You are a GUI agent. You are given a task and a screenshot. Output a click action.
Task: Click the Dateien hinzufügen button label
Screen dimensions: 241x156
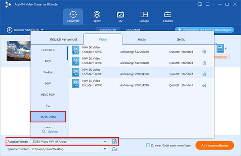(x=26, y=30)
